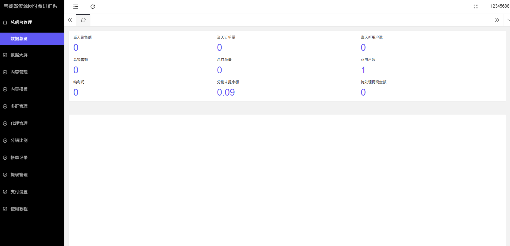Open the tab options dropdown arrow
Viewport: 510px width, 246px height.
(508, 20)
